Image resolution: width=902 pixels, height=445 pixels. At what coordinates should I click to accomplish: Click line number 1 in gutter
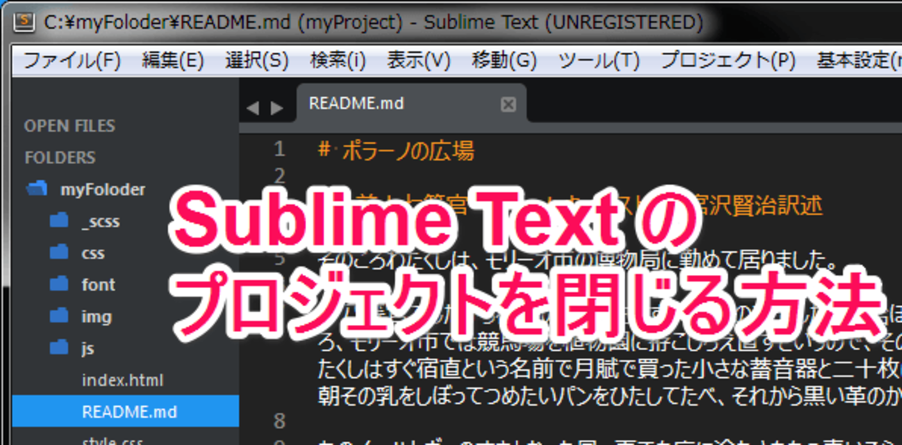[279, 149]
